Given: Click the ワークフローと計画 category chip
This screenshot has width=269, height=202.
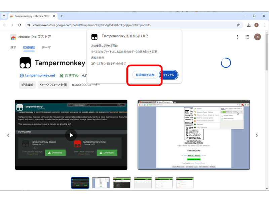Looking at the screenshot, I should 53,85.
